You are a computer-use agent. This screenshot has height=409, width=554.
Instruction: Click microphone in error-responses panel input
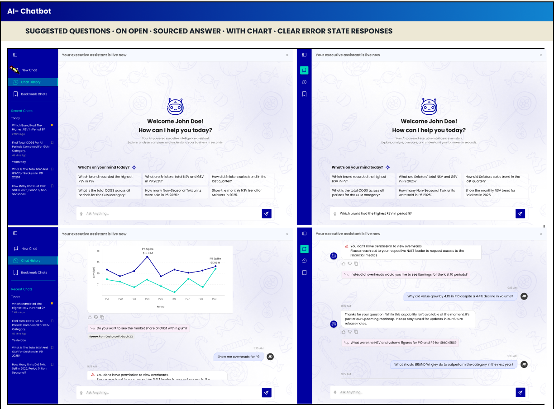335,392
